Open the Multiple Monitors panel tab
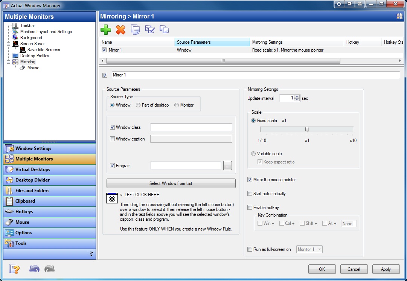Image resolution: width=407 pixels, height=281 pixels. tap(50, 159)
